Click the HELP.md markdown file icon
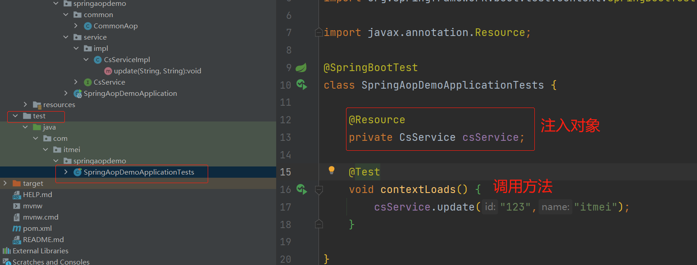This screenshot has height=265, width=697. point(17,195)
